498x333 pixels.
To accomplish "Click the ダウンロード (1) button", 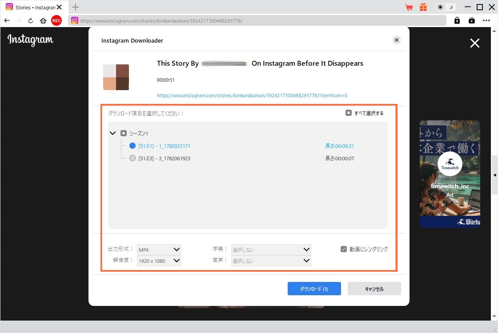I will tap(314, 289).
